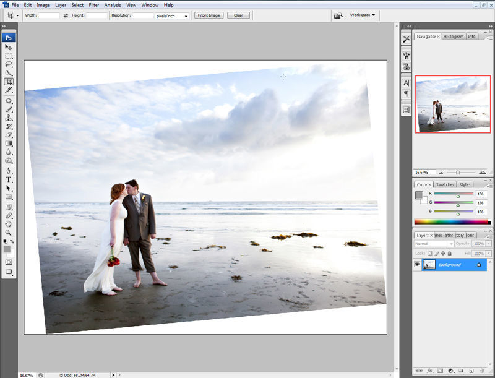Select the Type tool

tap(9, 179)
